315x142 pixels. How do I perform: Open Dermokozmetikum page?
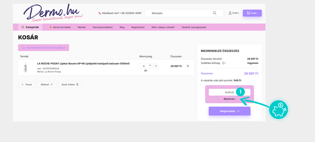pyautogui.click(x=103, y=27)
